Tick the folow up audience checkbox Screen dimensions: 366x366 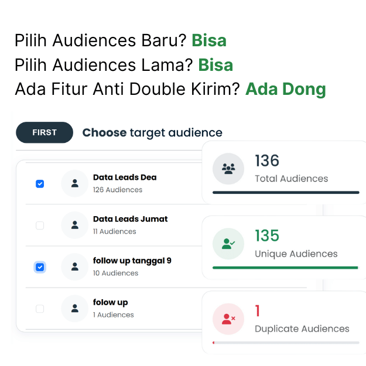pos(40,309)
